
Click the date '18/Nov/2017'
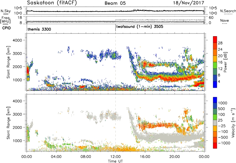[189, 3]
